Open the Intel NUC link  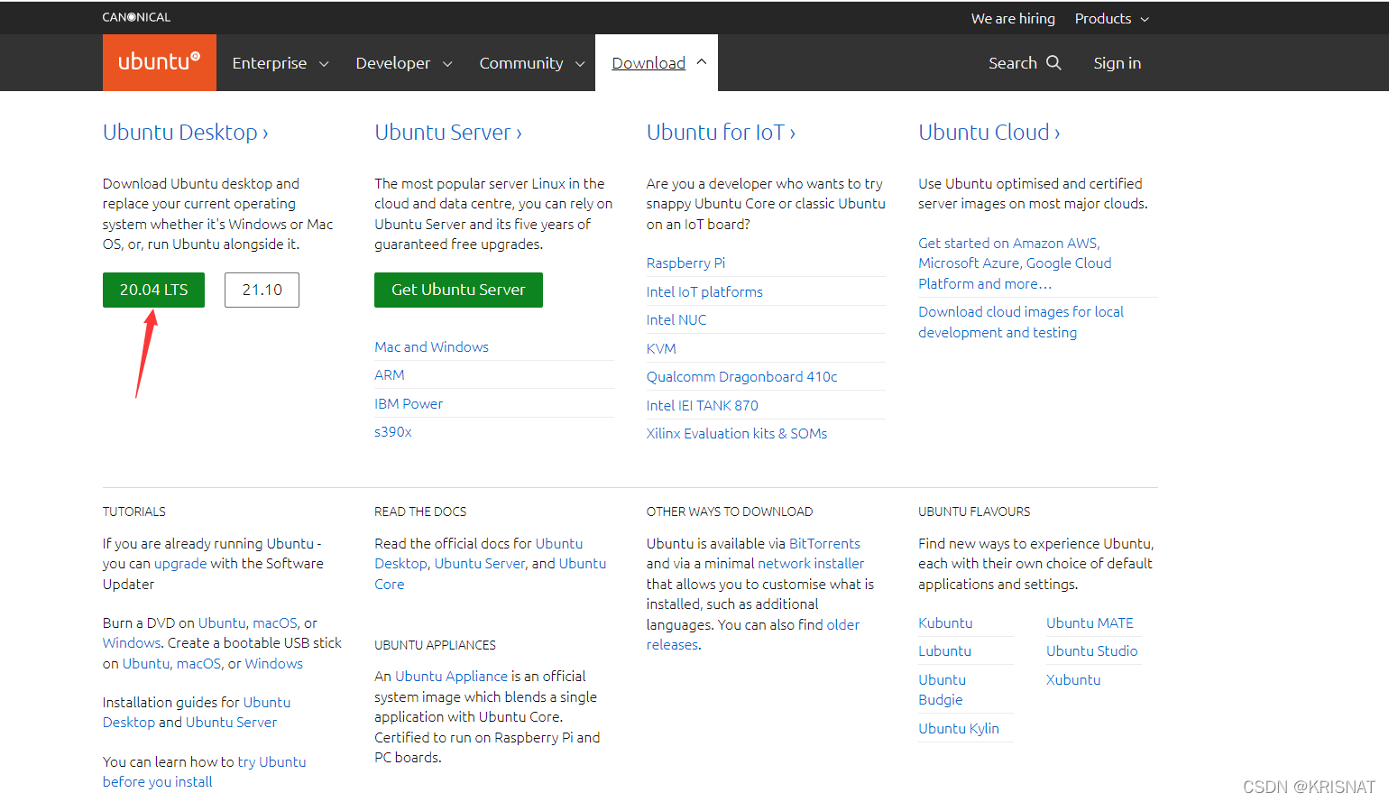(676, 319)
